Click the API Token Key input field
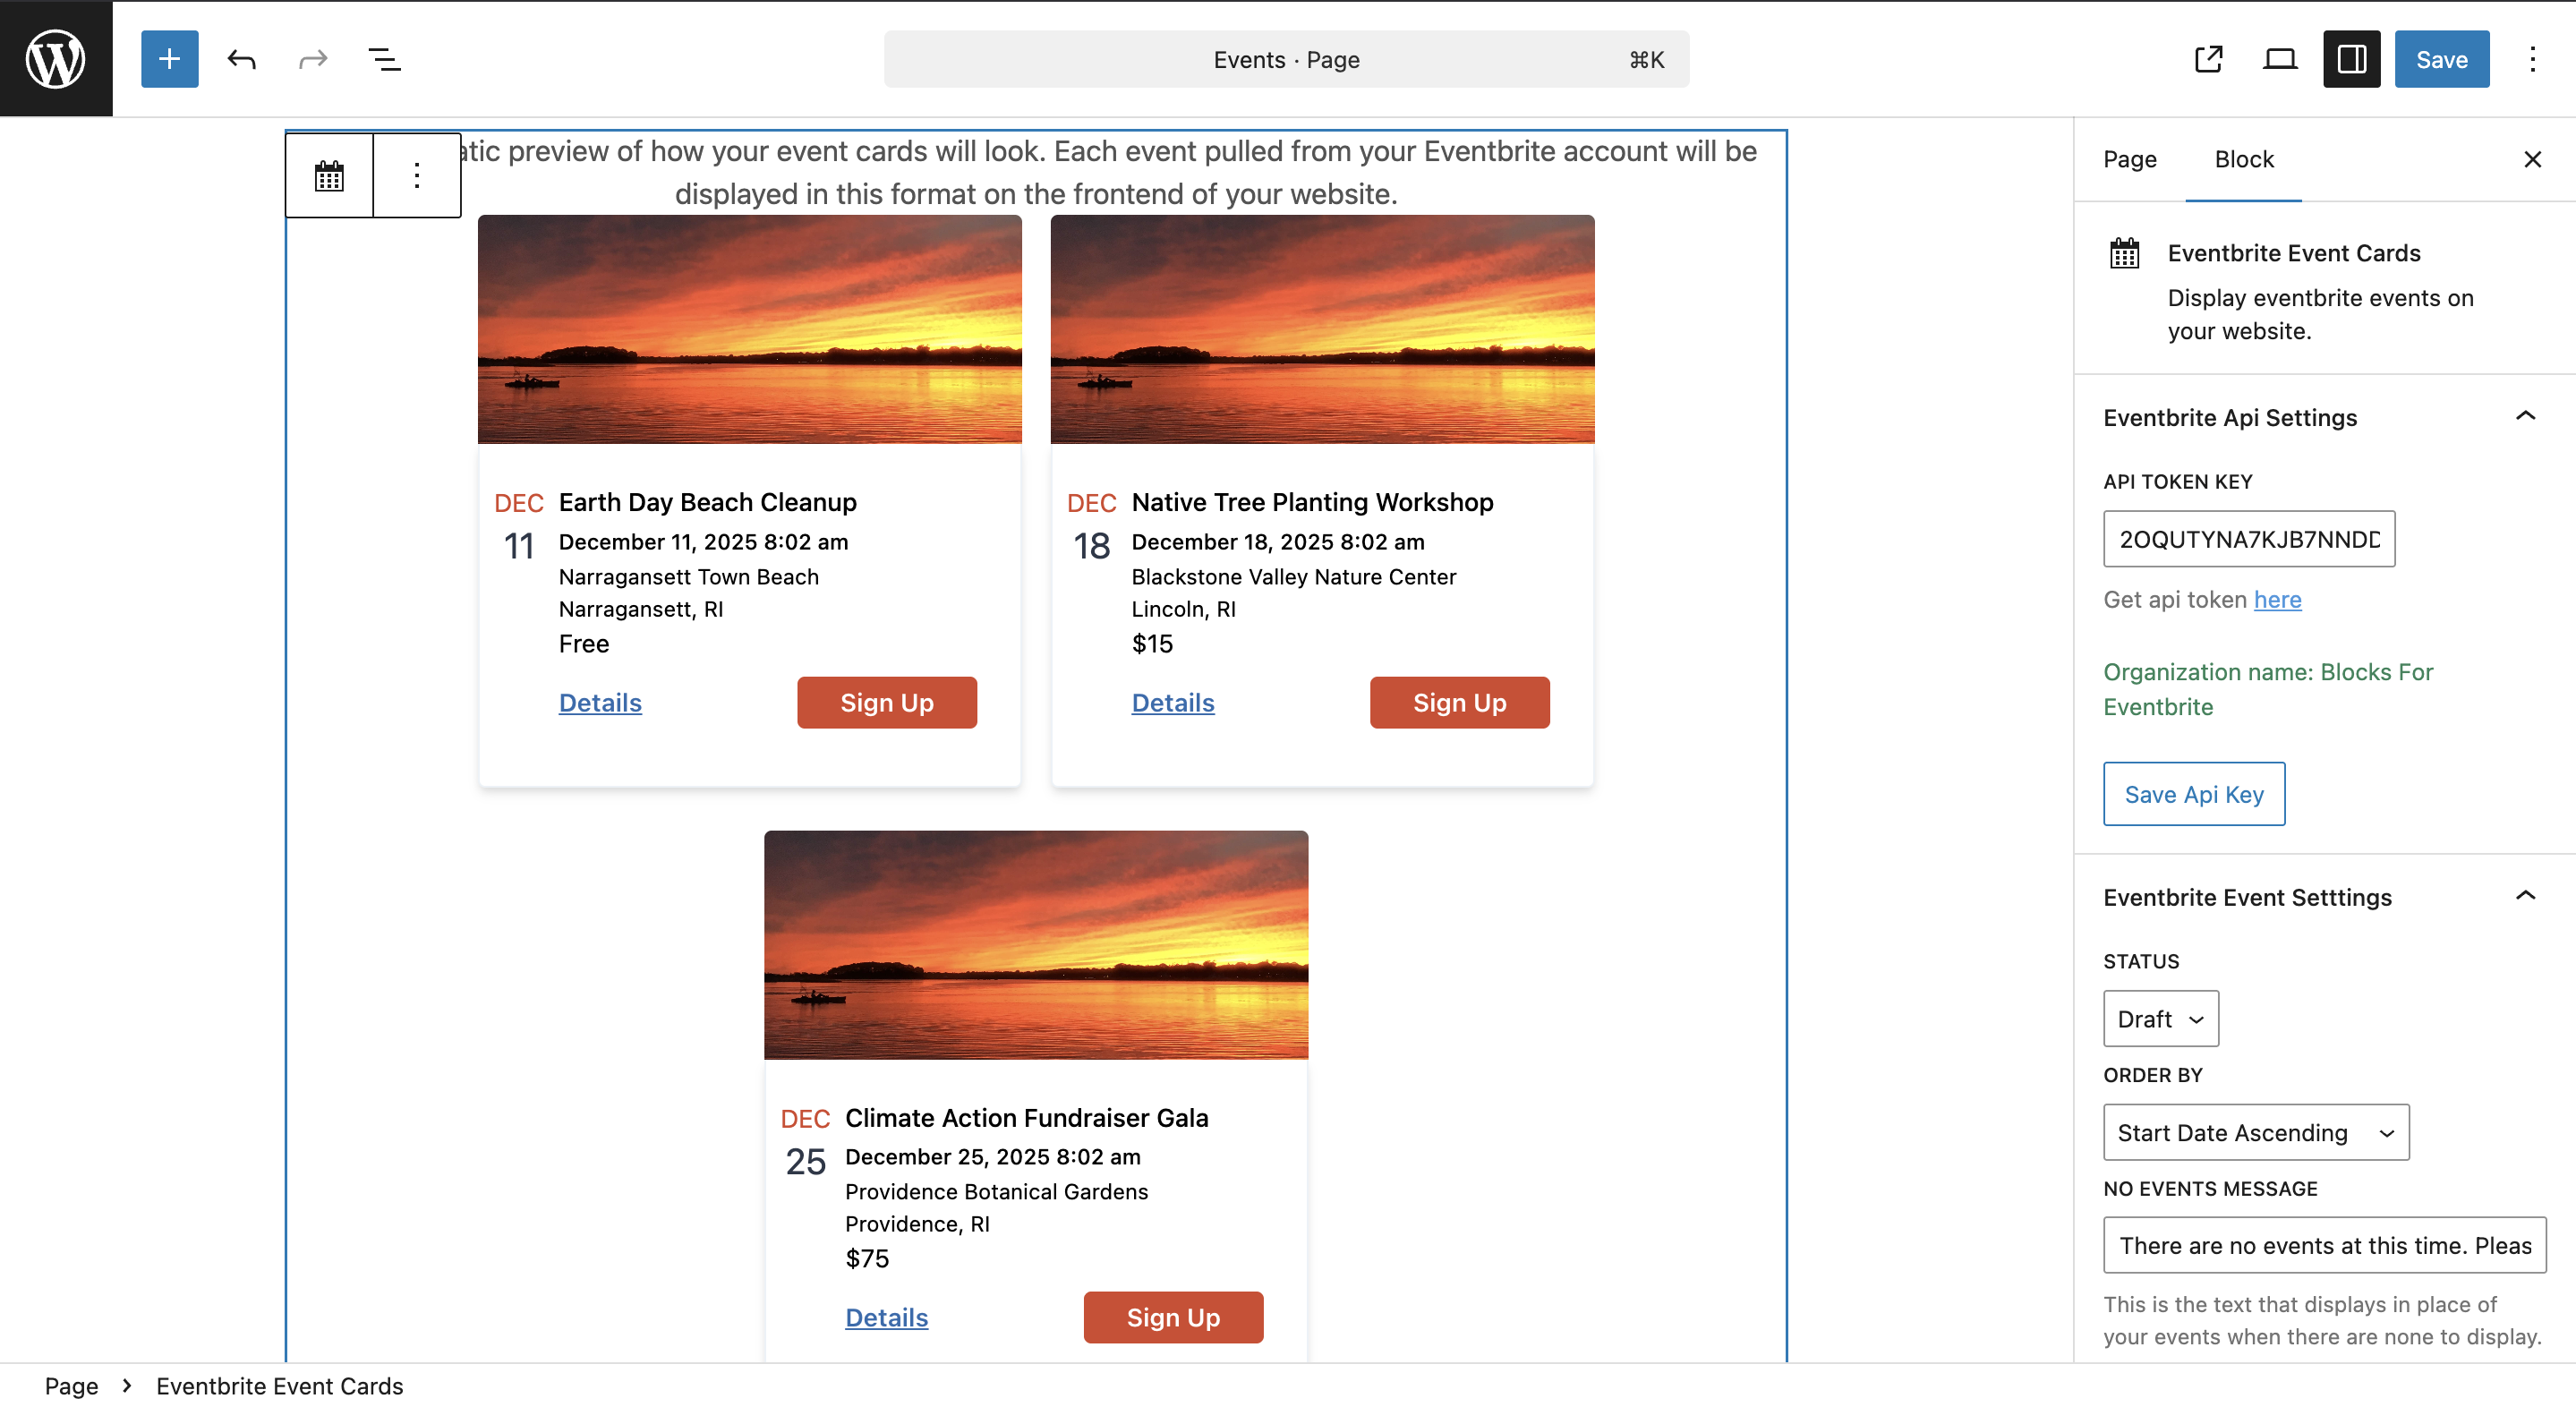Screen dimensions: 2576x1407 point(2248,539)
